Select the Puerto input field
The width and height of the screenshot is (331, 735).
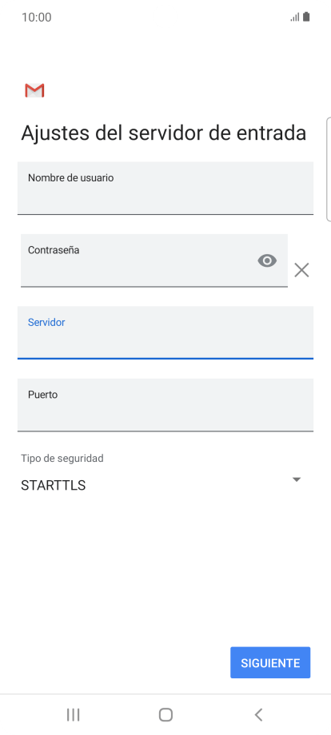pos(165,405)
